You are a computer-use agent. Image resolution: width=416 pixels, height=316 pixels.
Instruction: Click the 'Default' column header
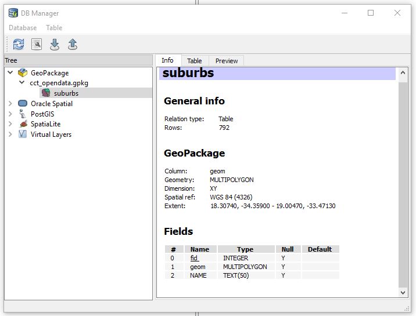(x=320, y=249)
